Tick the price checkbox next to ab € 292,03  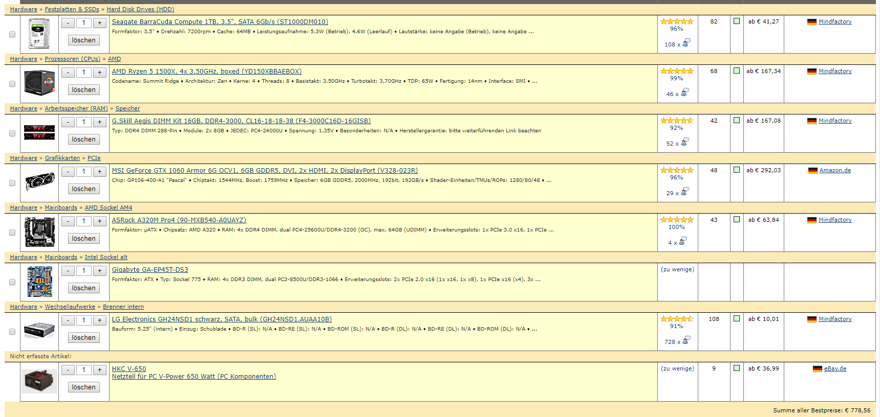(737, 170)
